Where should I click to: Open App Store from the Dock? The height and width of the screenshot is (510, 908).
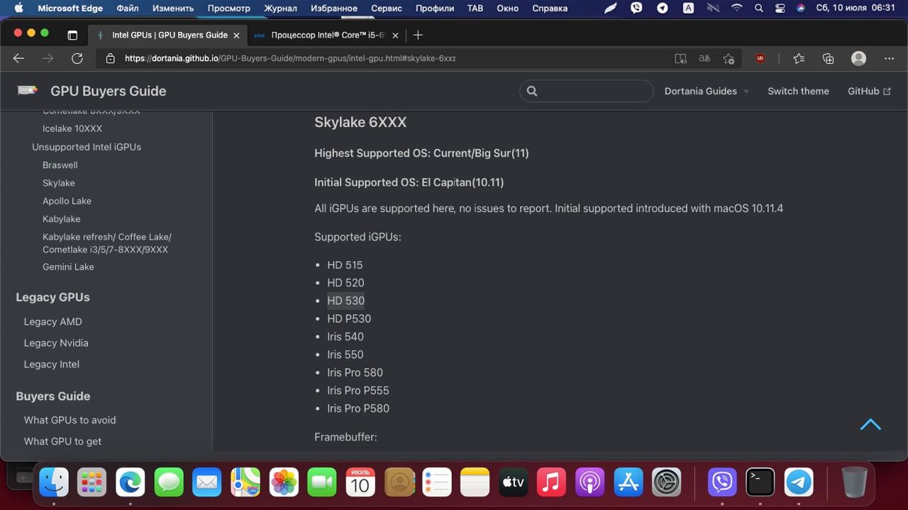629,482
